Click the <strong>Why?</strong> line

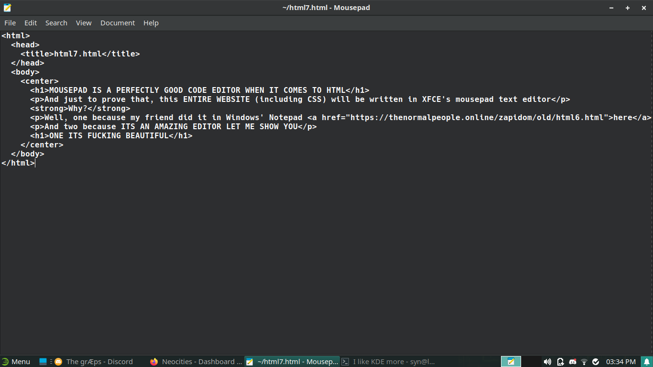coord(80,108)
